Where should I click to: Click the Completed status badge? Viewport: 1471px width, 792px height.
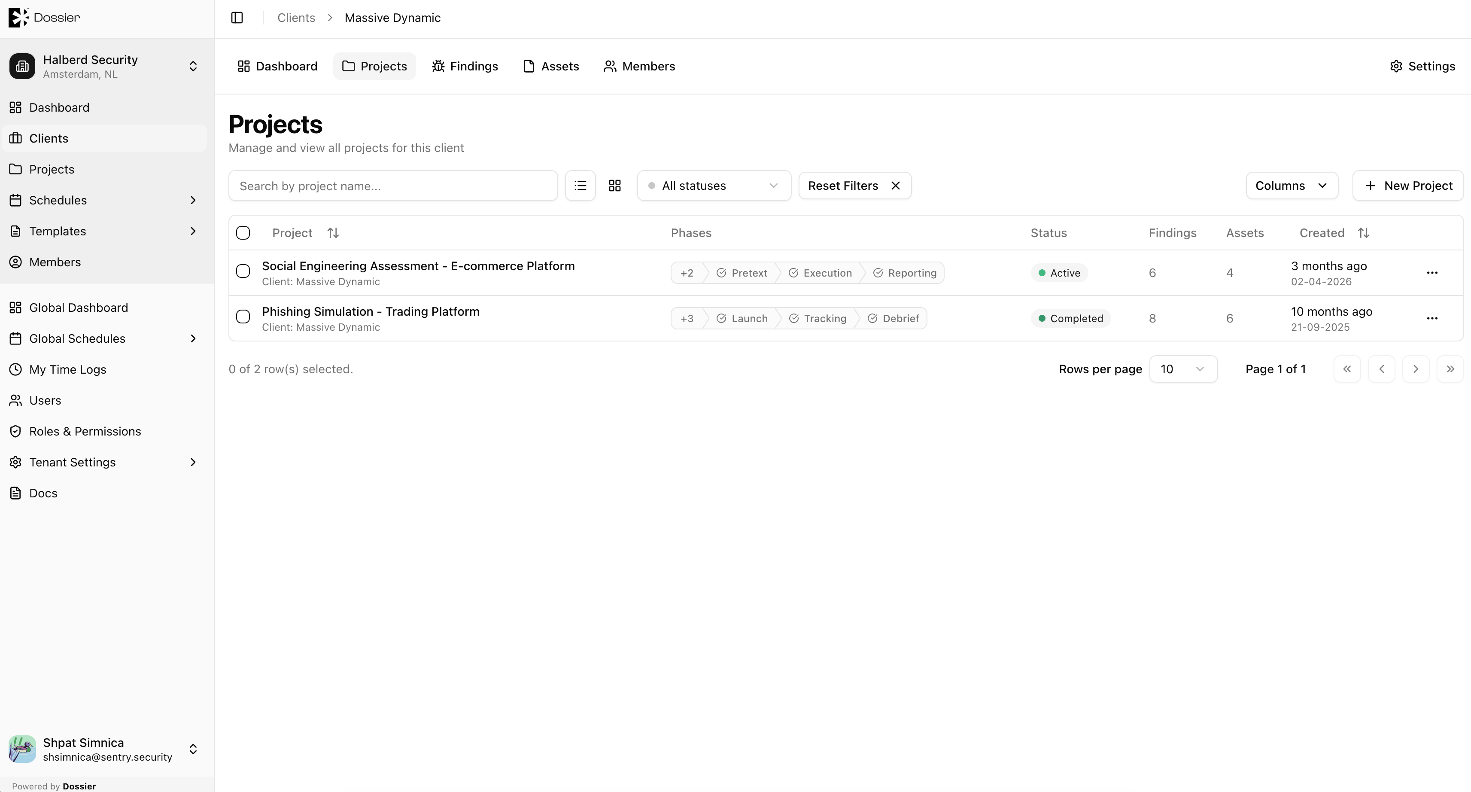pyautogui.click(x=1071, y=318)
